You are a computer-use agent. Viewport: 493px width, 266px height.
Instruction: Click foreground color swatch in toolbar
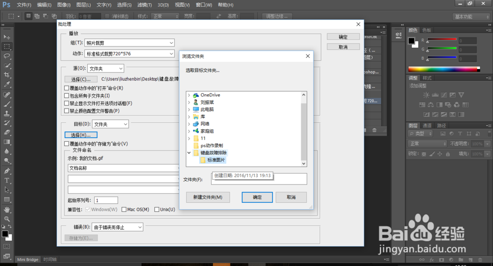[x=5, y=234]
